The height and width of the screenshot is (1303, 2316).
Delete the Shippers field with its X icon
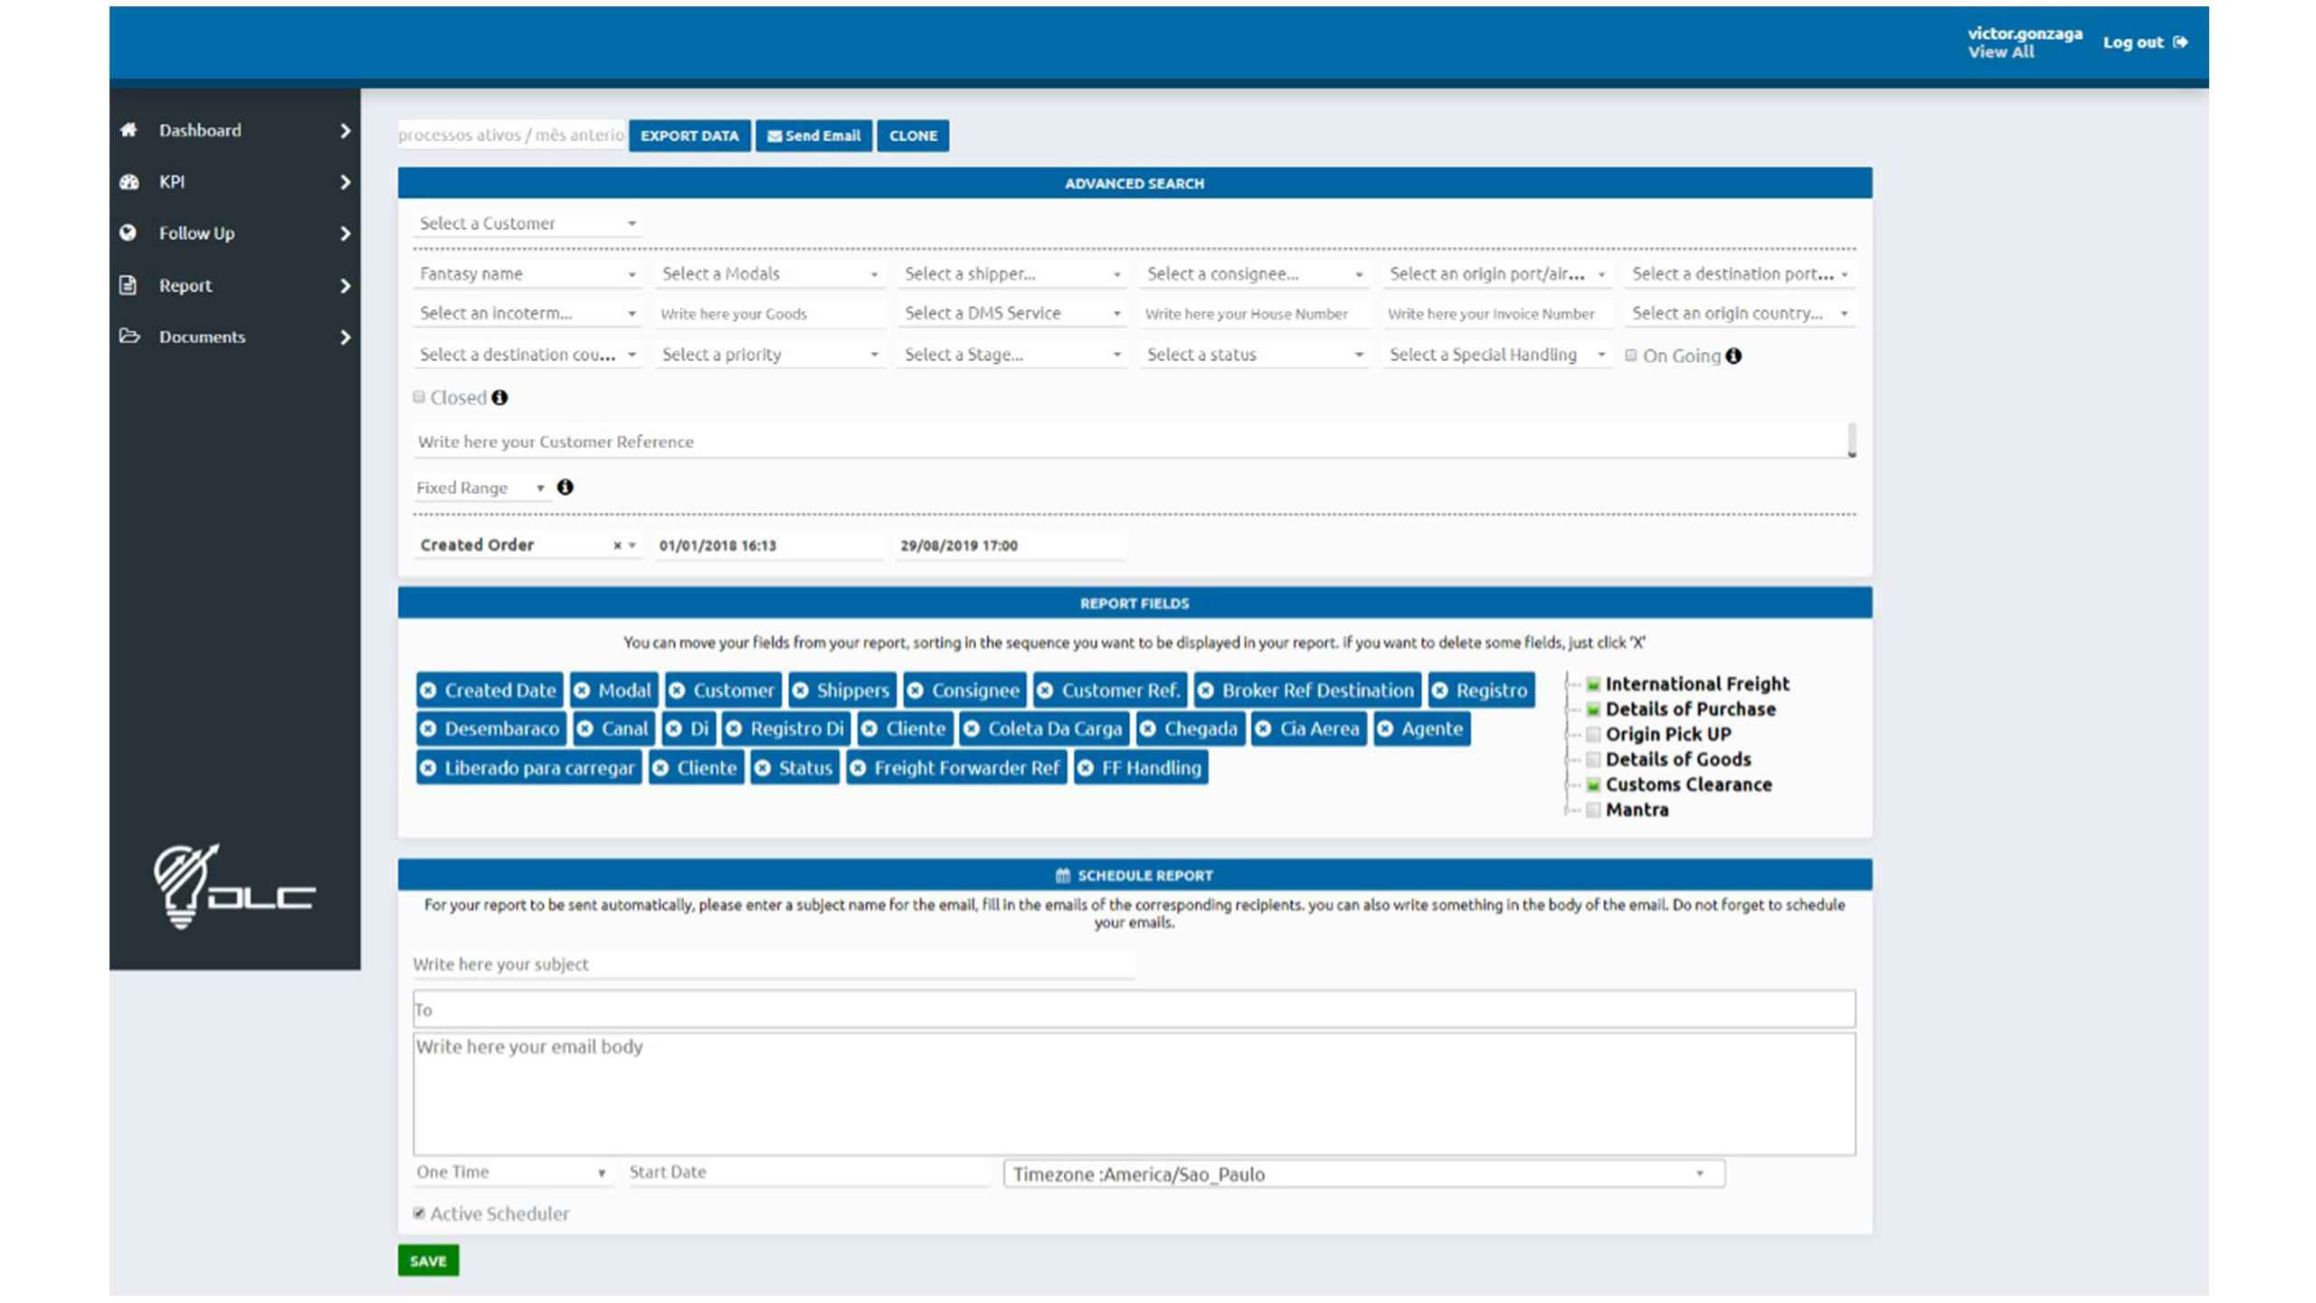click(x=800, y=690)
